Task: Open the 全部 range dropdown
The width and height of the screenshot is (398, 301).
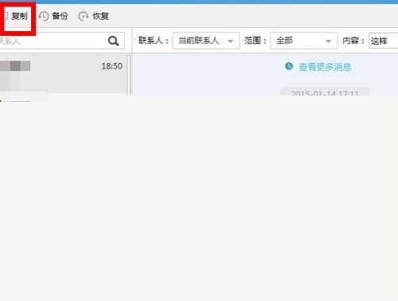Action: [304, 41]
